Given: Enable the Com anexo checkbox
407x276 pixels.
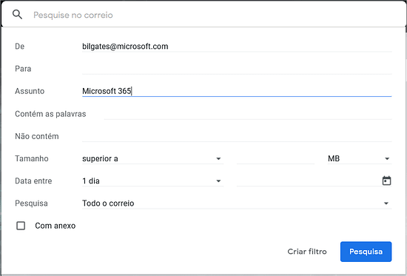Looking at the screenshot, I should pyautogui.click(x=21, y=226).
